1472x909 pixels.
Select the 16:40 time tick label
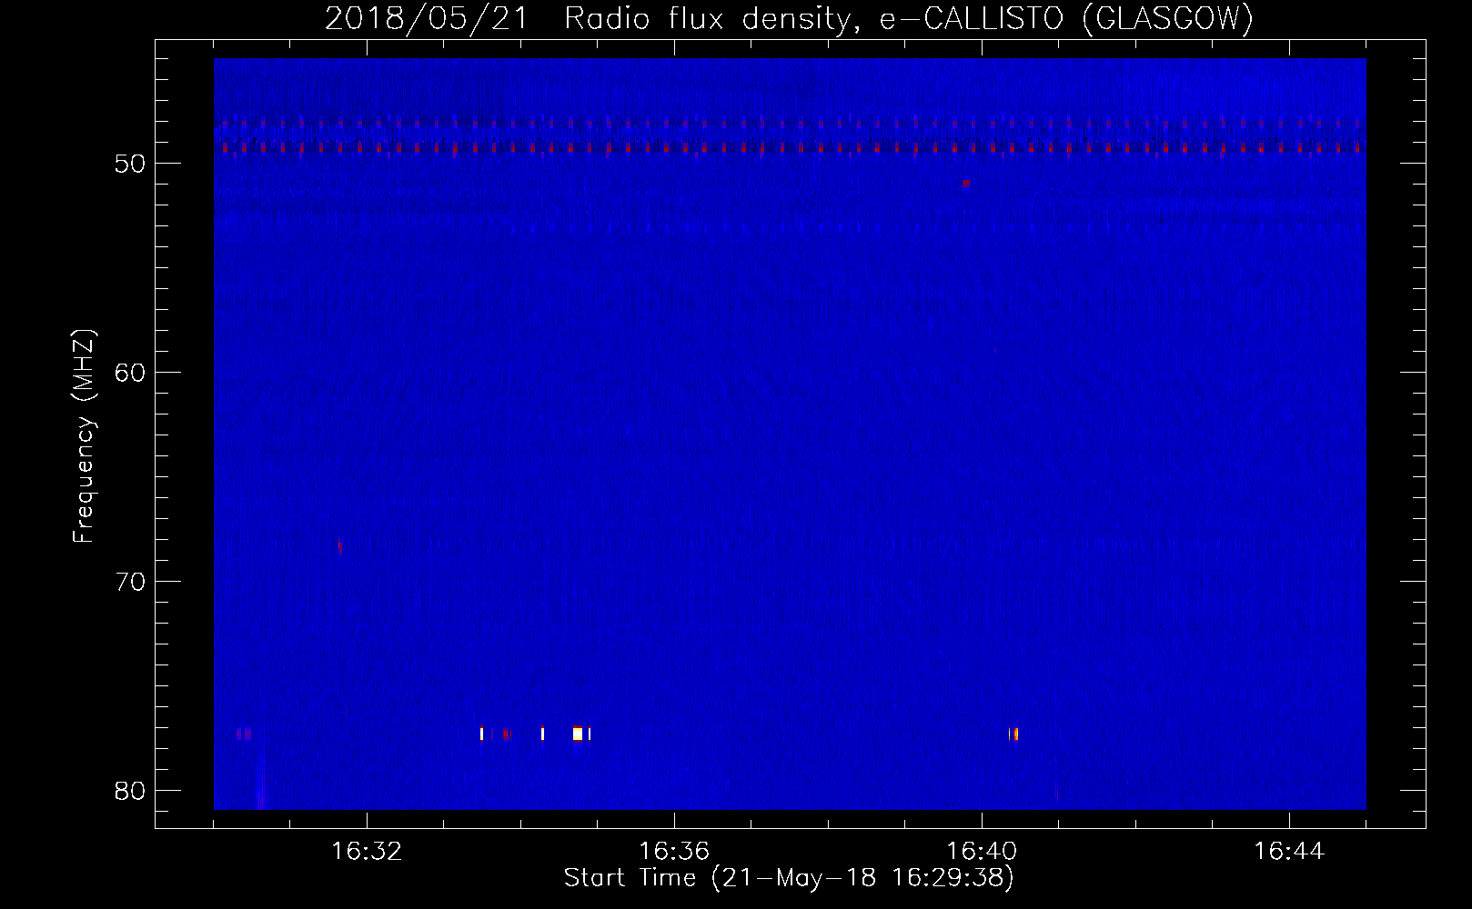pos(982,852)
